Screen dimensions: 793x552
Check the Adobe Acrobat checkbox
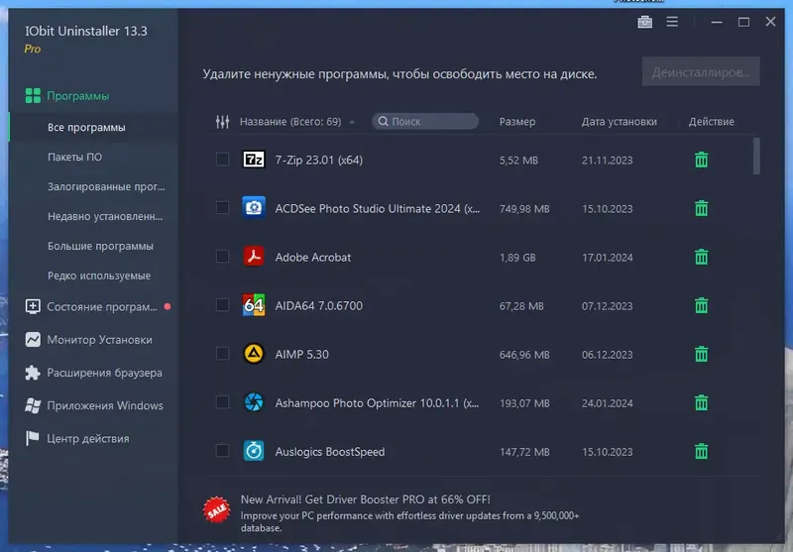222,257
